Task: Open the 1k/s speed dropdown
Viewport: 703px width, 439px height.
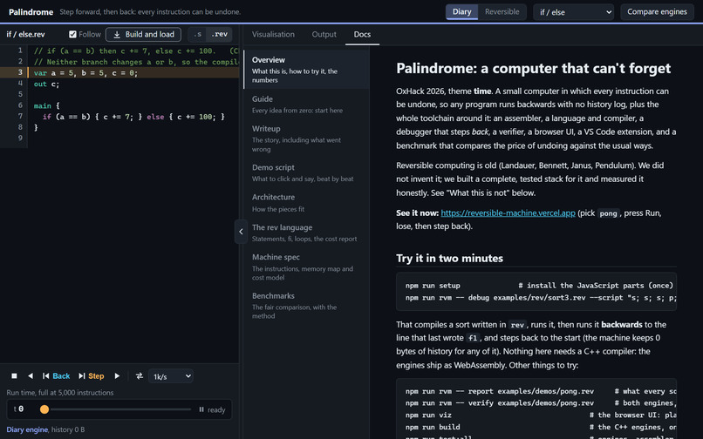Action: pyautogui.click(x=171, y=376)
